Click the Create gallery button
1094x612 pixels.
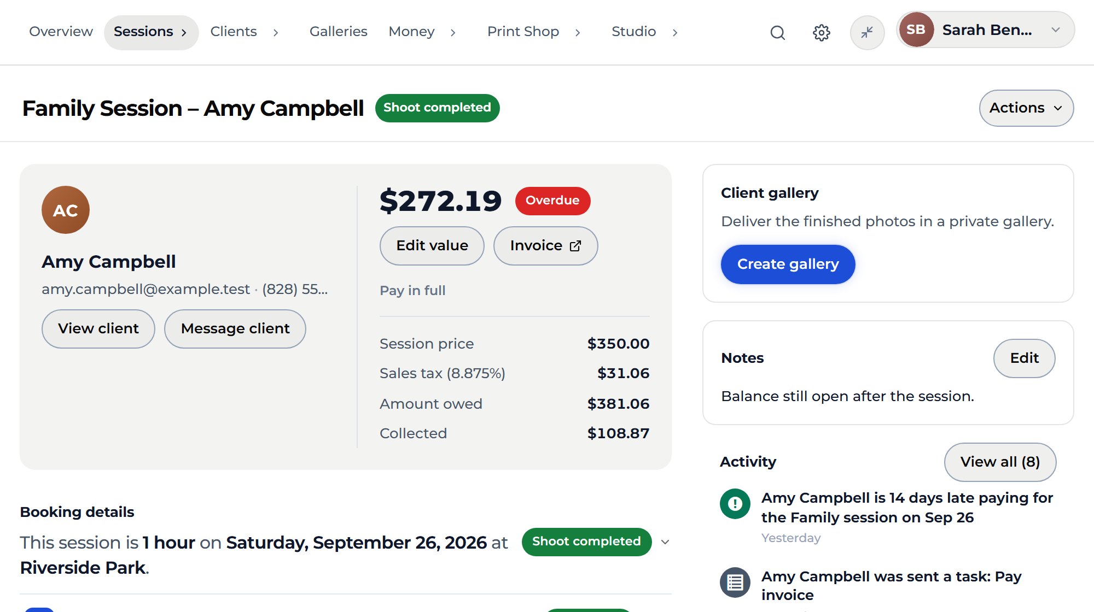(x=788, y=264)
